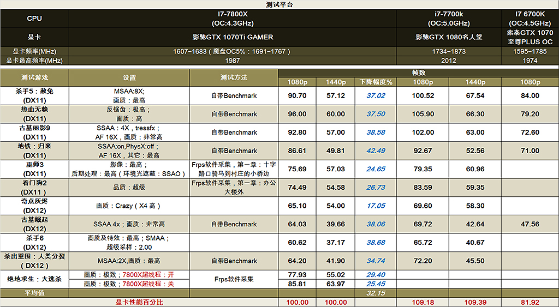This screenshot has height=307, width=559.
Task: Click 自带Benchmark in the 杀手5 row
Action: click(x=234, y=95)
